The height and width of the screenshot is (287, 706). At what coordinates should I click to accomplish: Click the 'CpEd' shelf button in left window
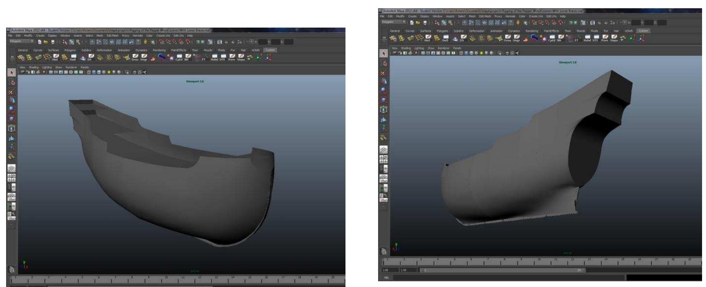[x=179, y=58]
